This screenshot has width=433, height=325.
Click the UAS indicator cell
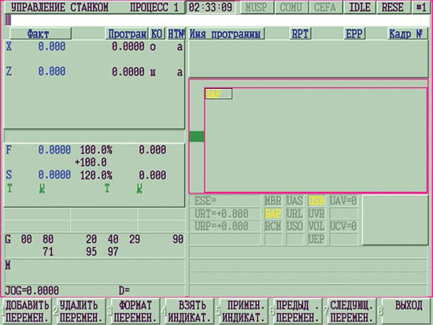[x=294, y=201]
